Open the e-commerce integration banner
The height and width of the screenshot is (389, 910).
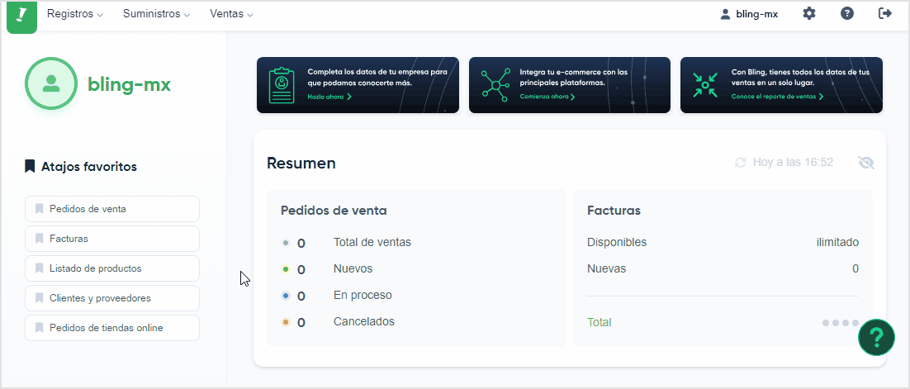[x=569, y=85]
